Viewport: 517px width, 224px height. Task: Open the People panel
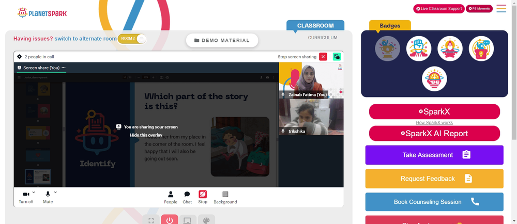(171, 197)
